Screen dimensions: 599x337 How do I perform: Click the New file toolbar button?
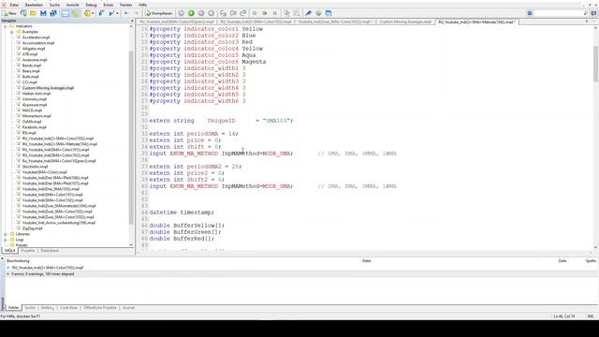[x=9, y=13]
